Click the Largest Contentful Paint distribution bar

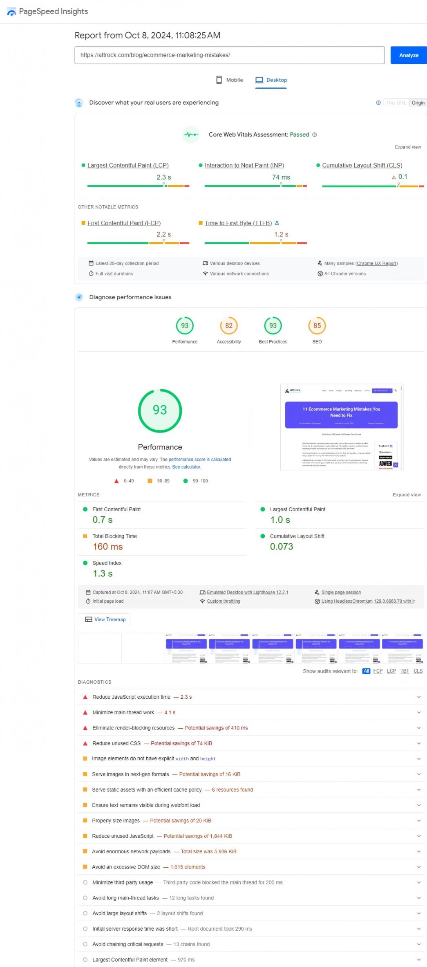(x=138, y=186)
